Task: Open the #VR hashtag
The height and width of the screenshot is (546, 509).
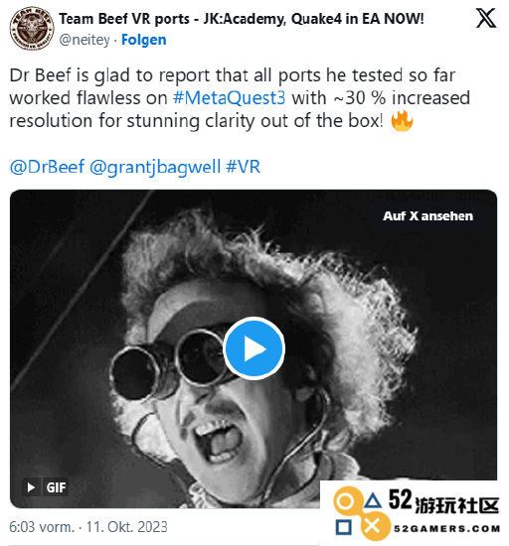Action: point(243,167)
